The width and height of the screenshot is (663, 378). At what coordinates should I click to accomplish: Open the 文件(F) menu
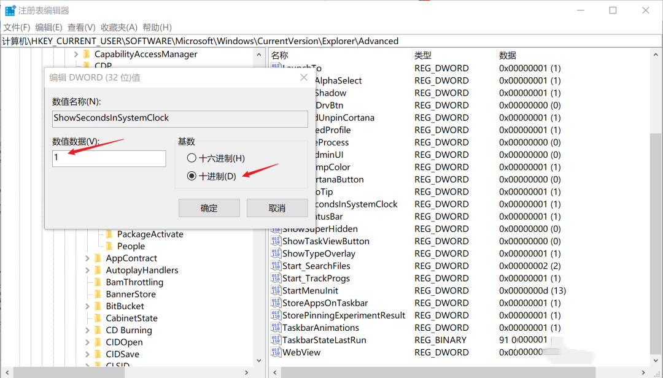[17, 28]
